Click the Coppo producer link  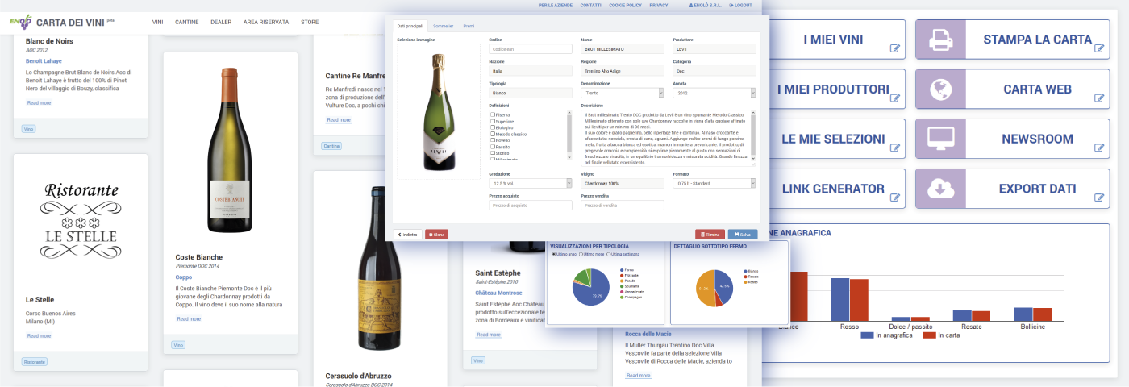point(183,277)
